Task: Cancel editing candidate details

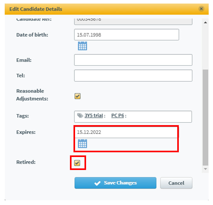Action: pos(176,183)
